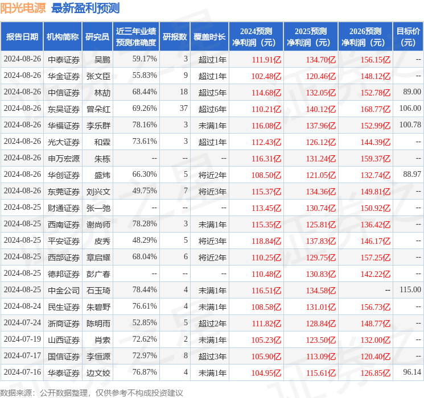Select the 华金证券 institution cell
The image size is (424, 398).
click(x=64, y=76)
